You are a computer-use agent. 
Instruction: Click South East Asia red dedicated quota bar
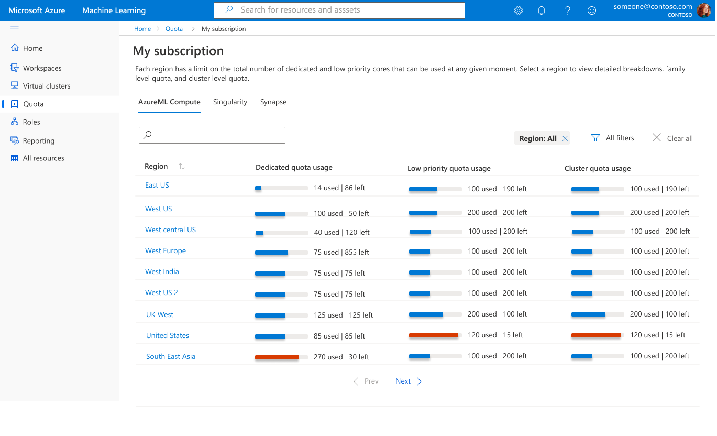coord(277,357)
